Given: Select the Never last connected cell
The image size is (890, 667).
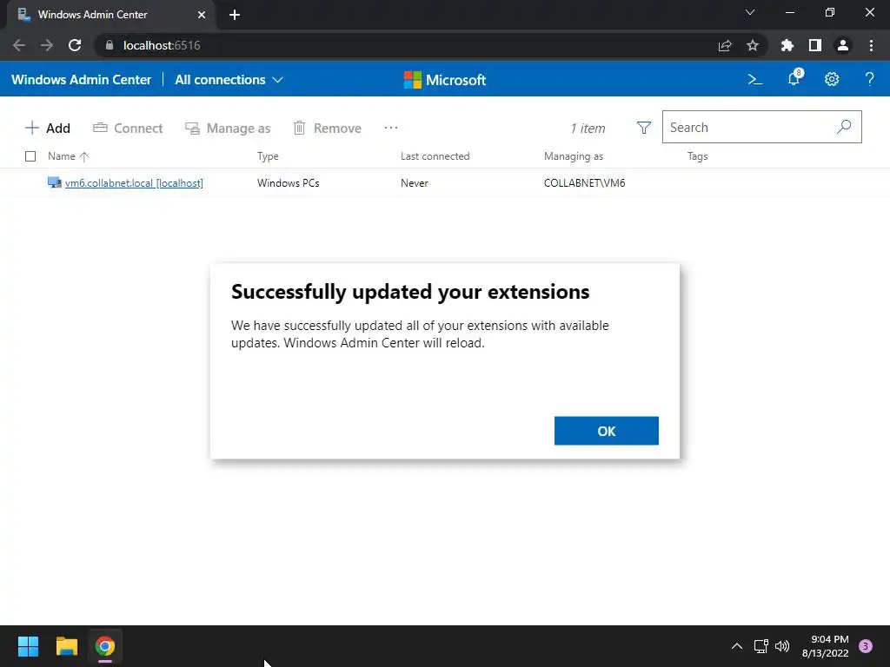Looking at the screenshot, I should pos(415,183).
